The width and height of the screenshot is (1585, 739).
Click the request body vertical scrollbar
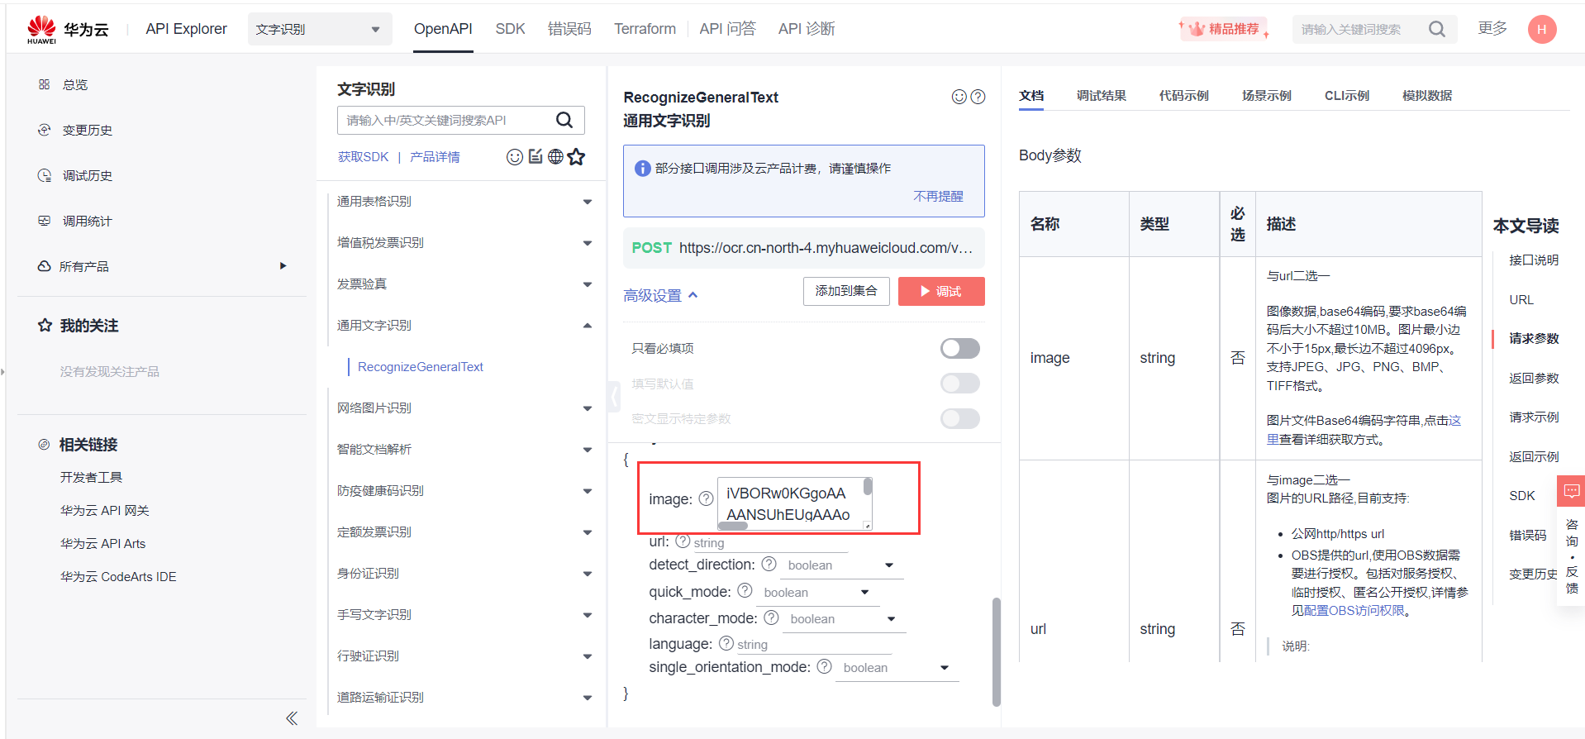[x=997, y=651]
